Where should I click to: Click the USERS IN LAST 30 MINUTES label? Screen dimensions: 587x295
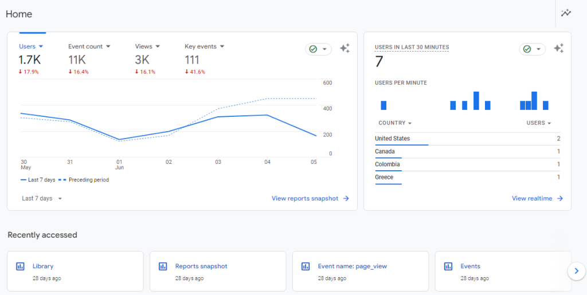412,47
